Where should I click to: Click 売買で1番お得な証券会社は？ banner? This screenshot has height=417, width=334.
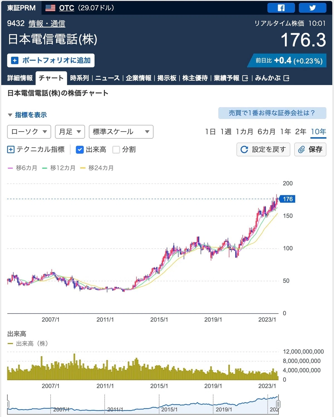272,113
